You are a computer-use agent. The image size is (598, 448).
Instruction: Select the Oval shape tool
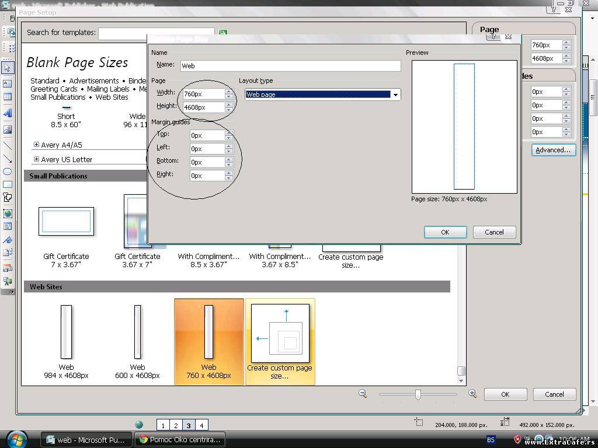tap(7, 171)
